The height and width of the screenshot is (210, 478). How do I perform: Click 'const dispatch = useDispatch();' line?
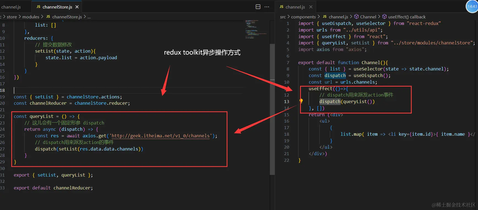350,75
